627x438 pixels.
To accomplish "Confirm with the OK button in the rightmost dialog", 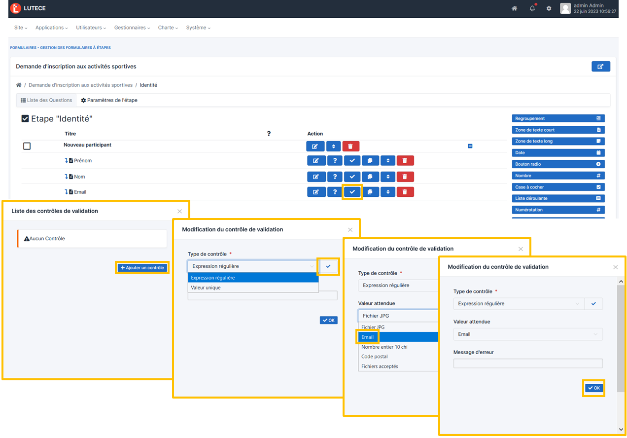I will pos(593,388).
